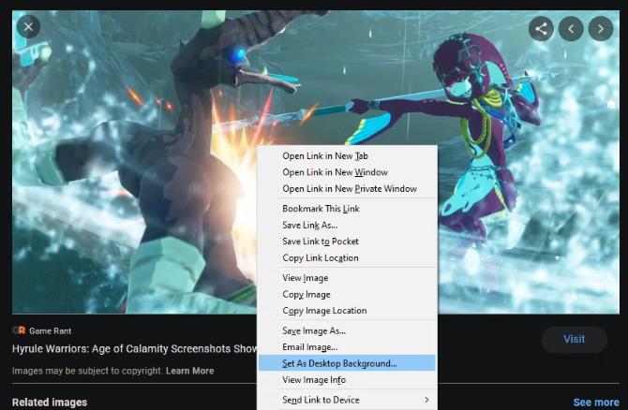The image size is (628, 410).
Task: Select View Image from context menu
Action: click(x=347, y=278)
